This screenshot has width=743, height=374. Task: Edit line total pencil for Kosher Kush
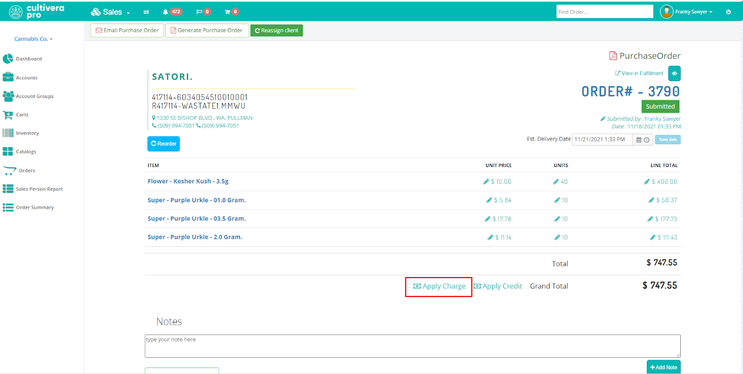[x=647, y=182]
